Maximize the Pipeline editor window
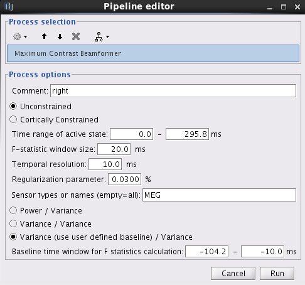Image resolution: width=305 pixels, height=285 pixels. pyautogui.click(x=284, y=7)
